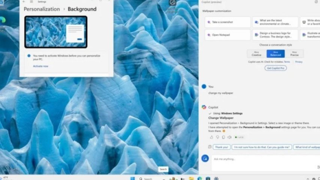Show hidden system tray icons chevron

click(308, 179)
